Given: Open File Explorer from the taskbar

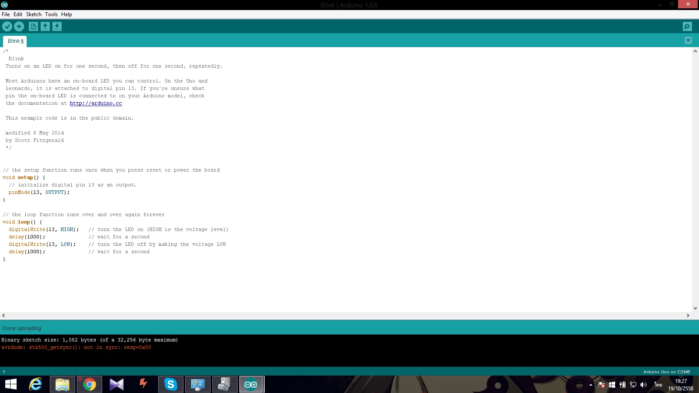Looking at the screenshot, I should [x=62, y=384].
